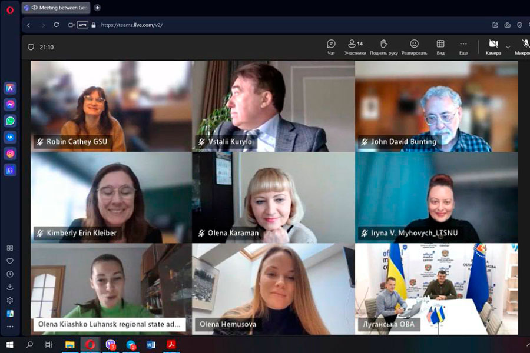The width and height of the screenshot is (530, 353).
Task: Open Viber from the taskbar
Action: (110, 345)
